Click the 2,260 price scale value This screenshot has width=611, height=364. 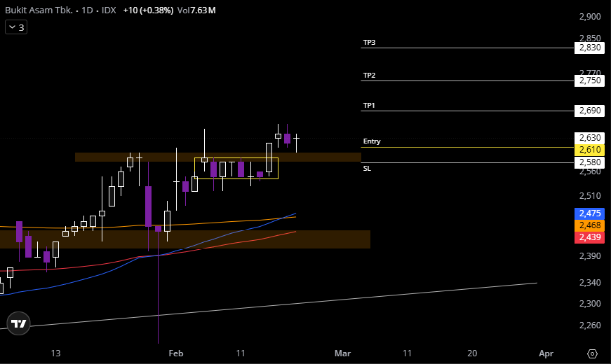pos(589,325)
